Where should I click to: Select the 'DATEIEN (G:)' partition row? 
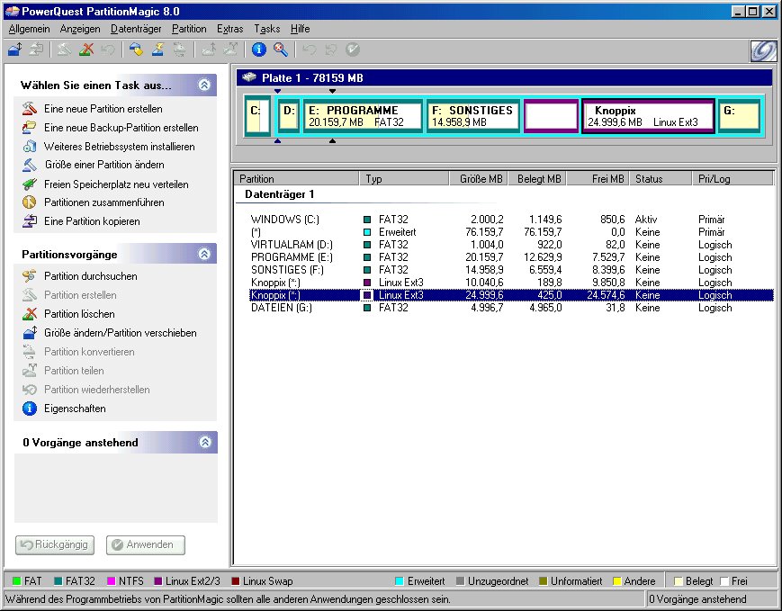511,308
